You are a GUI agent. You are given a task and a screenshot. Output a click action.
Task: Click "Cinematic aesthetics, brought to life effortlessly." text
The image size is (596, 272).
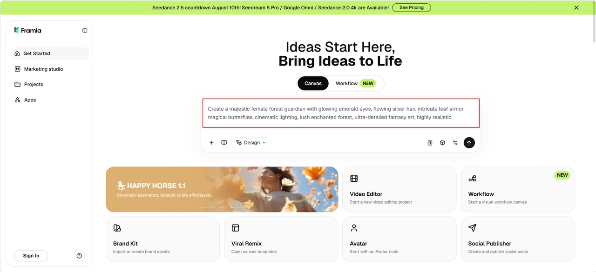pyautogui.click(x=164, y=195)
